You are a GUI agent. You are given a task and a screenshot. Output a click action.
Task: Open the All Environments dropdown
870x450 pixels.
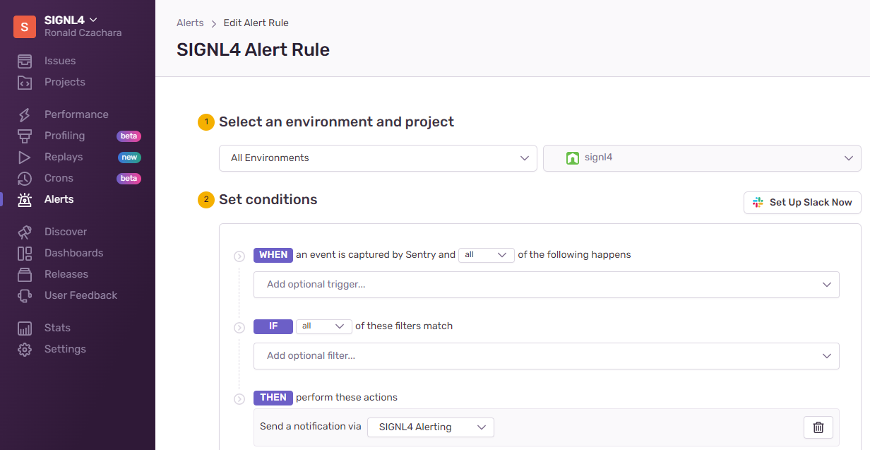pyautogui.click(x=379, y=158)
